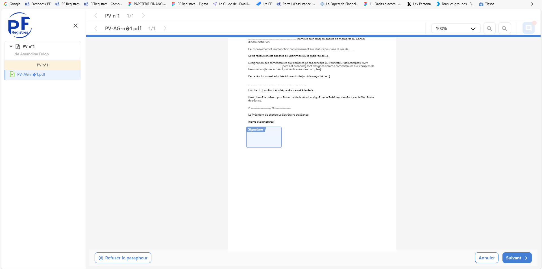The image size is (542, 269).
Task: Open the PAPETERIE FINANCI... bookmark
Action: tap(147, 4)
